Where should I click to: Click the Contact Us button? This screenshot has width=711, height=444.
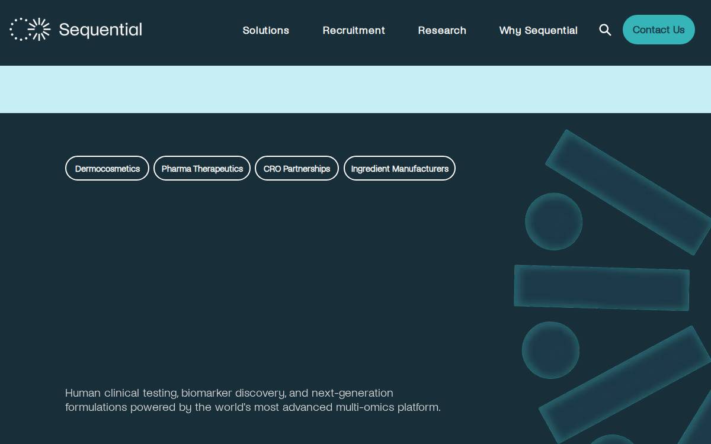(658, 30)
